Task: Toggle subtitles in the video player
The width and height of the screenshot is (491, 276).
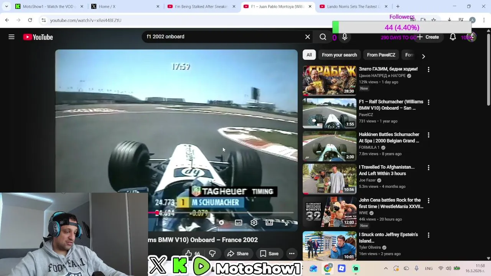Action: (239, 223)
